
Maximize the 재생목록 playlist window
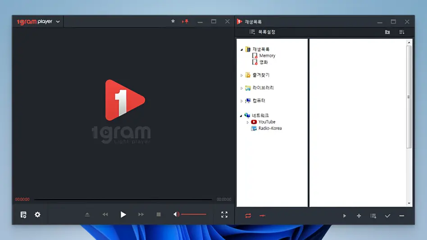click(x=393, y=22)
